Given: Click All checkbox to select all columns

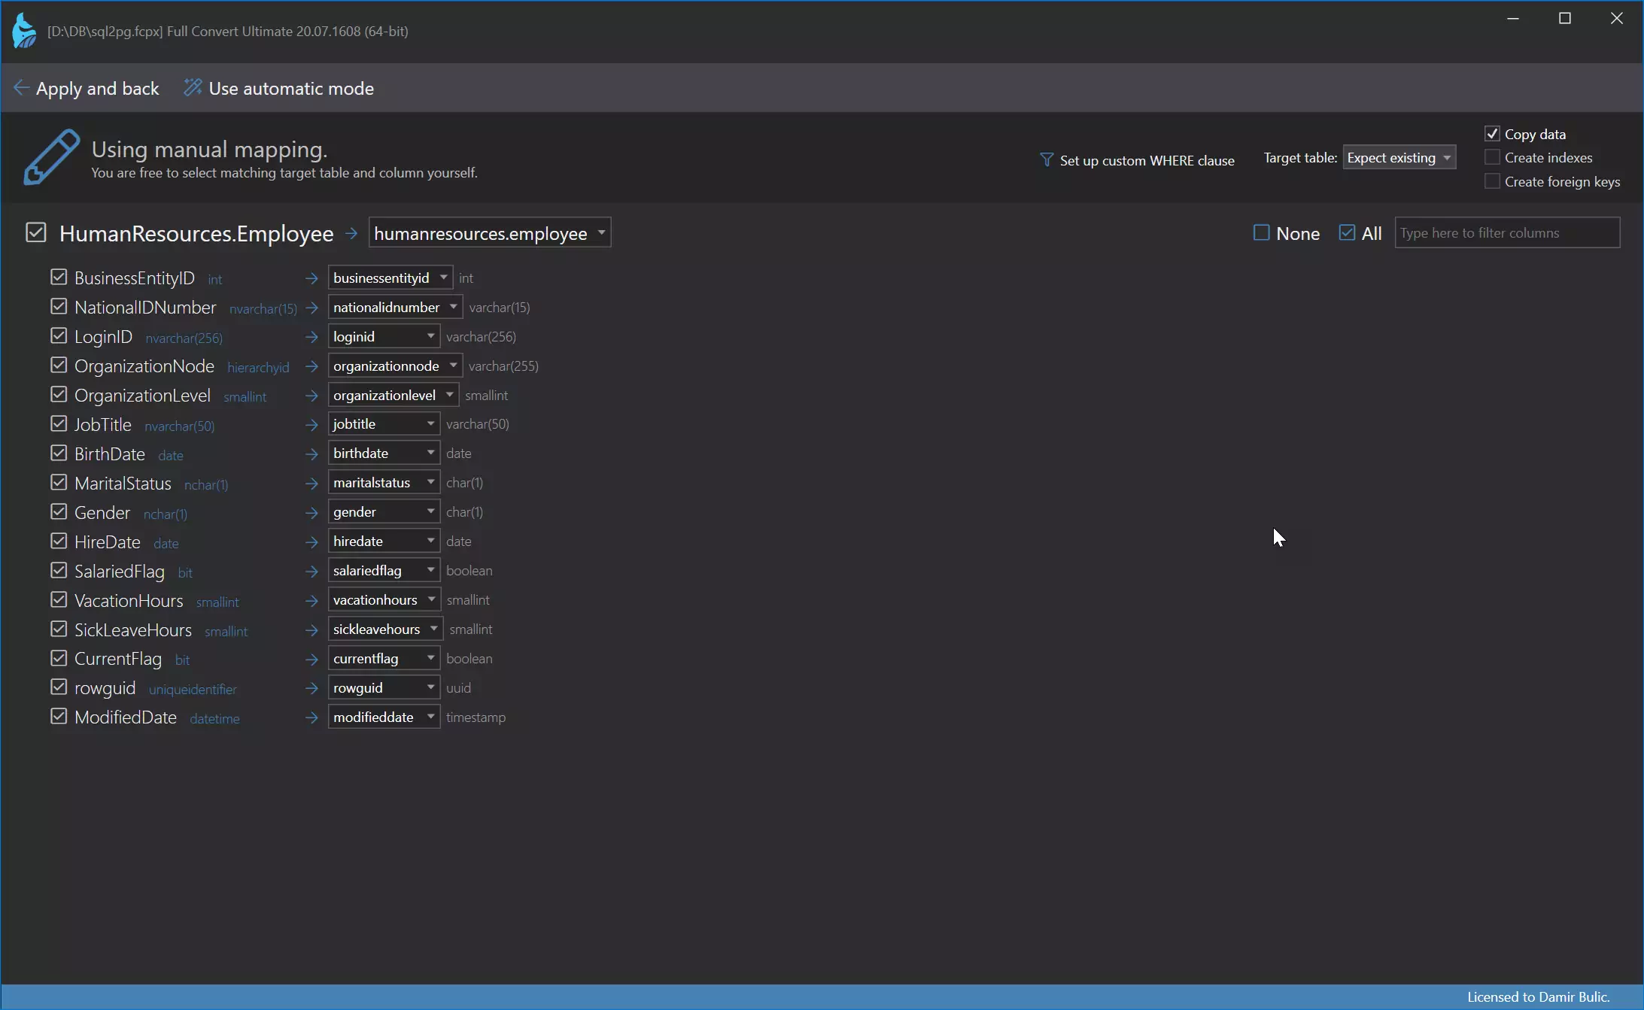Looking at the screenshot, I should point(1348,232).
